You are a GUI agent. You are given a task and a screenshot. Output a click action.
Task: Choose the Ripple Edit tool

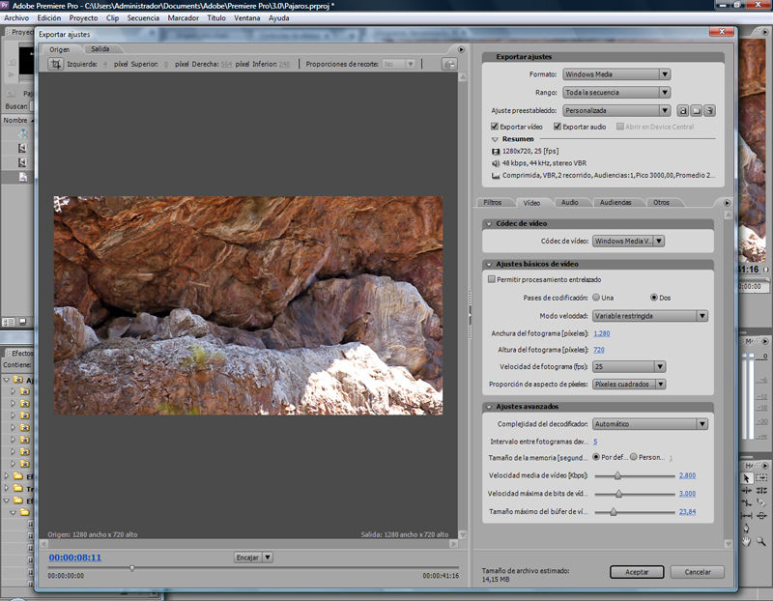pyautogui.click(x=746, y=490)
